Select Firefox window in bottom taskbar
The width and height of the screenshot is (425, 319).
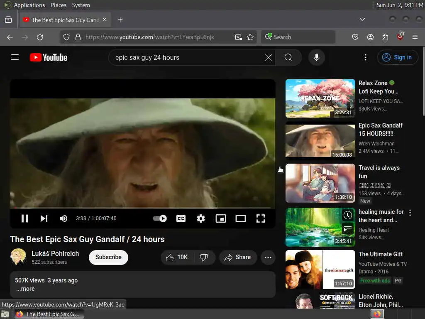(x=49, y=314)
